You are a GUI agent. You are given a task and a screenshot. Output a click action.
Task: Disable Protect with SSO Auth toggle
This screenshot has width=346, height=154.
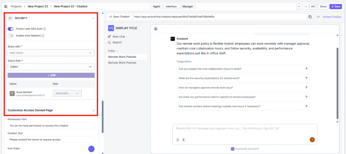tap(11, 29)
